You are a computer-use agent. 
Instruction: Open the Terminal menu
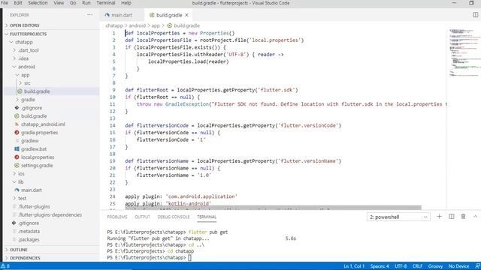(x=106, y=3)
